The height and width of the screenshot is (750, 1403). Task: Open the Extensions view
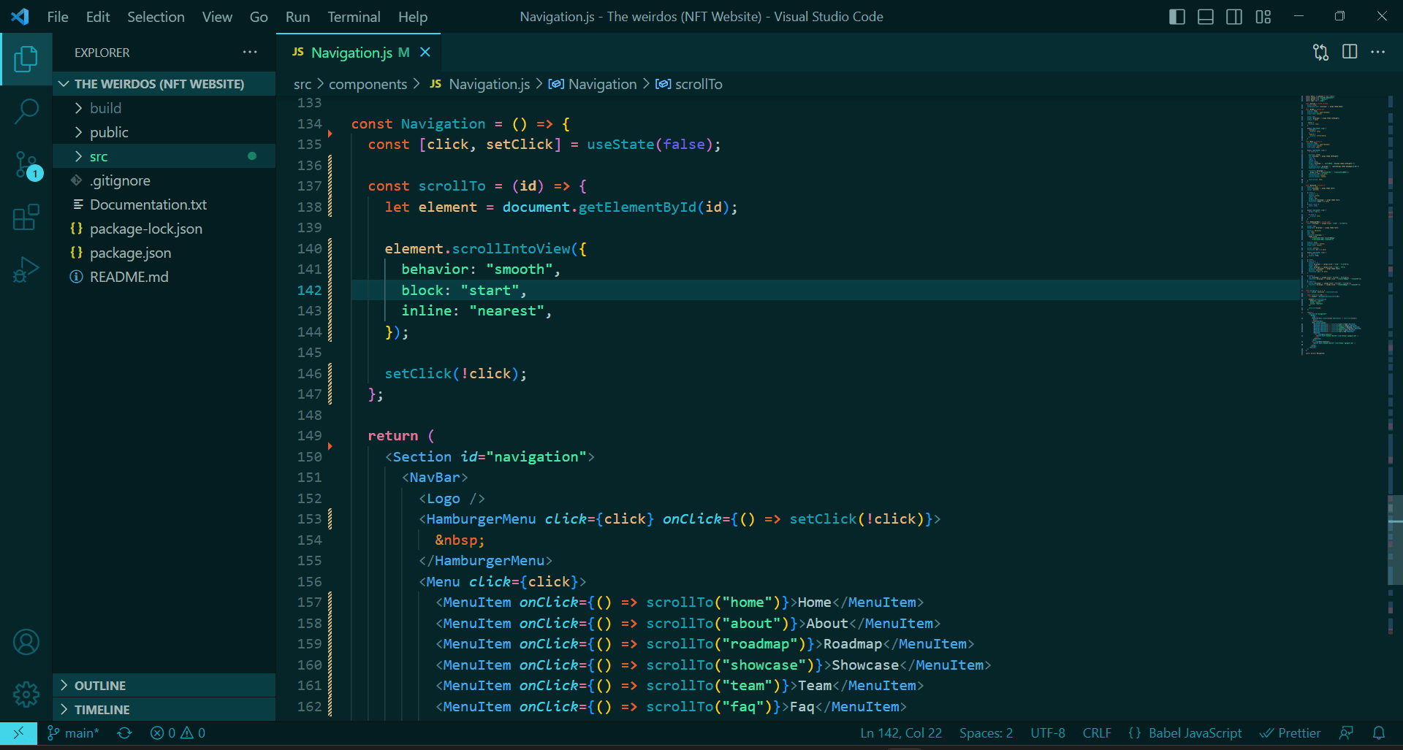(x=26, y=217)
